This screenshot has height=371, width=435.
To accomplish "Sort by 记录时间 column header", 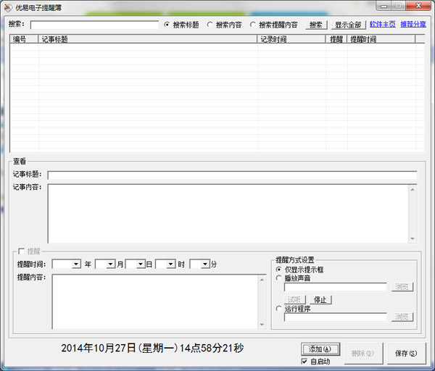I will point(291,39).
